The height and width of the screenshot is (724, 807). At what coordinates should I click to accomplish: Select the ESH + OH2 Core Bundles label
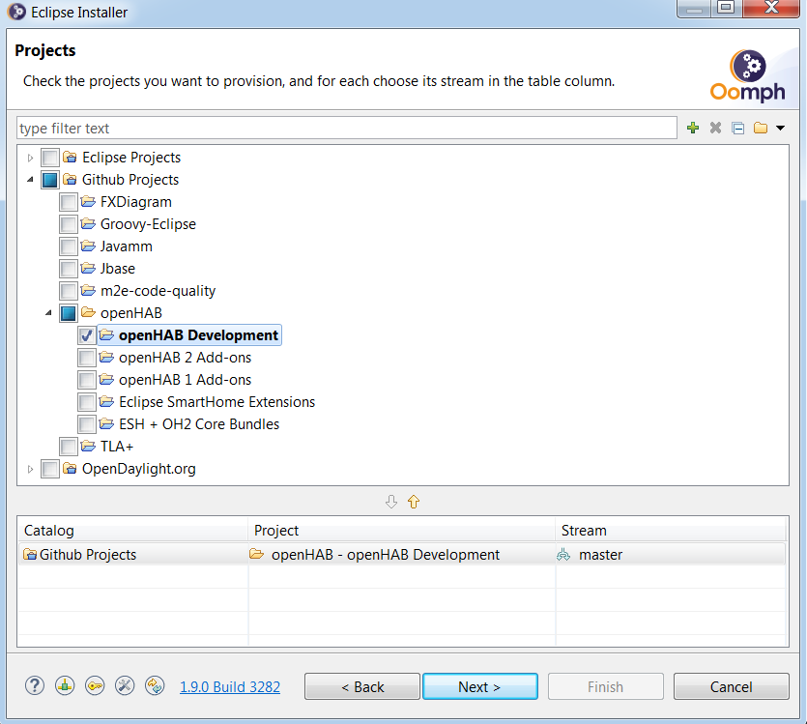tap(199, 423)
